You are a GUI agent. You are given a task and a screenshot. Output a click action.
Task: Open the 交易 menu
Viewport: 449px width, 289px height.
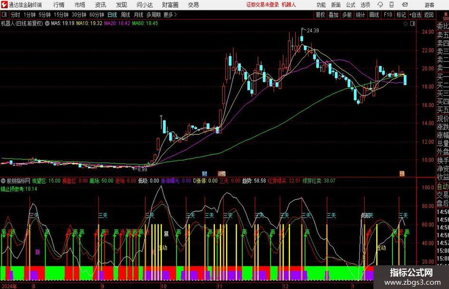pos(193,5)
